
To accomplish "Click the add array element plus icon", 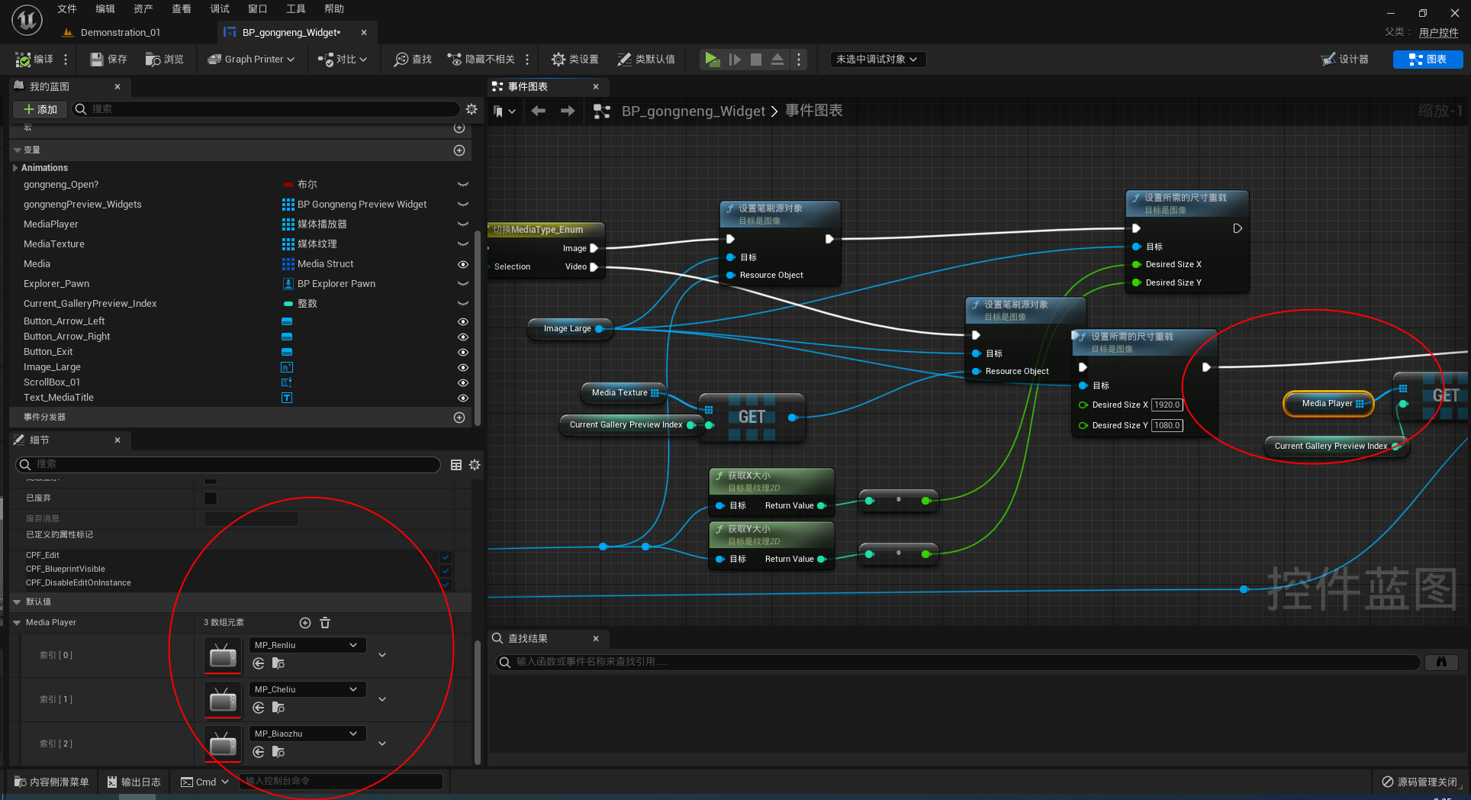I will (305, 623).
